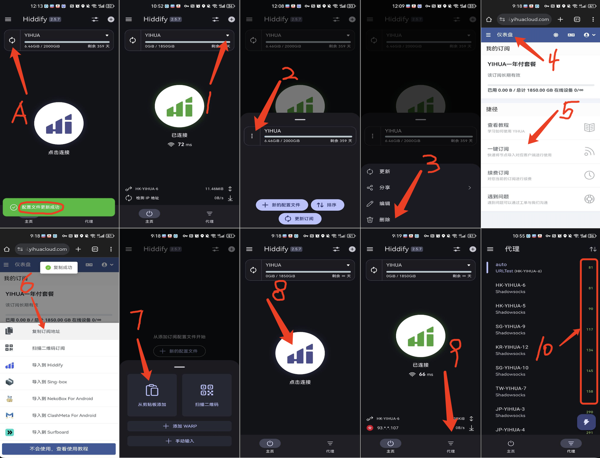This screenshot has width=600, height=458.
Task: Select 扫描二维码订阅 option
Action: pos(60,348)
